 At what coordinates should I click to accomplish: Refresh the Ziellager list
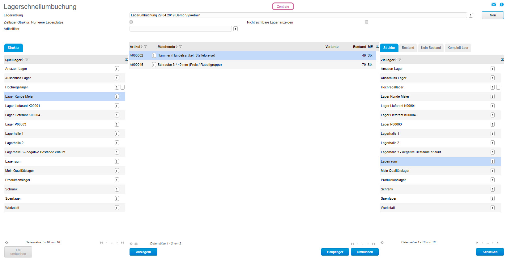[x=382, y=243]
